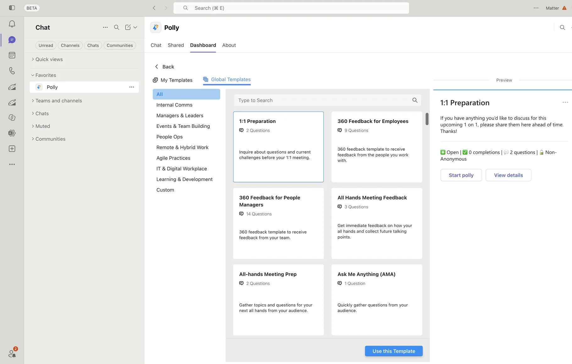Filter chats by Unread

click(46, 45)
